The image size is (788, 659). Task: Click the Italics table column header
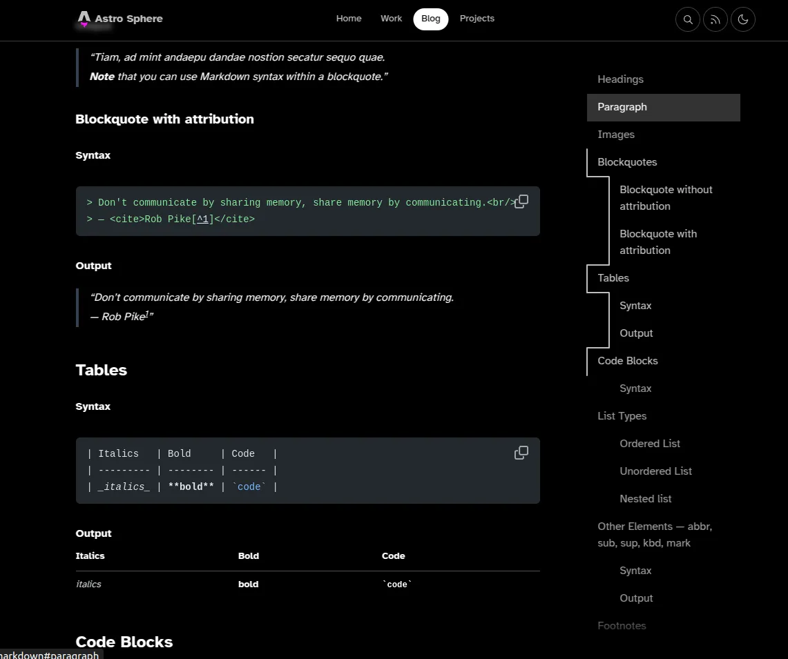point(90,556)
